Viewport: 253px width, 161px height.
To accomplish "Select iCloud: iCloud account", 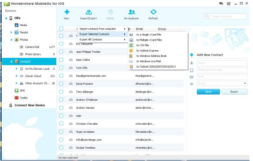I will click(x=33, y=76).
